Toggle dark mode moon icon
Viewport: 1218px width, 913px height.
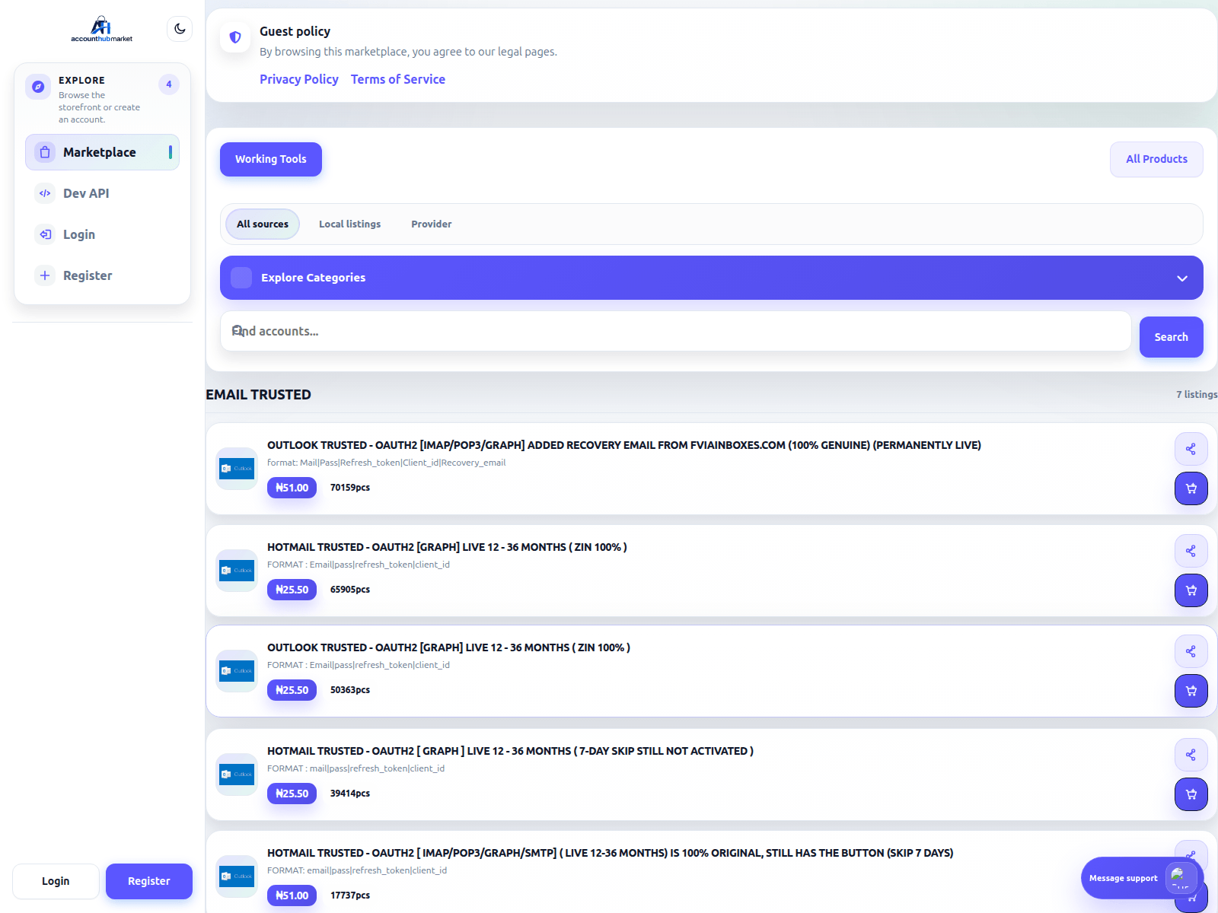(180, 29)
